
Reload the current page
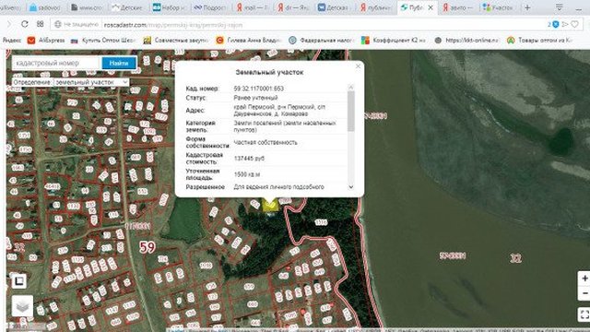(x=25, y=24)
